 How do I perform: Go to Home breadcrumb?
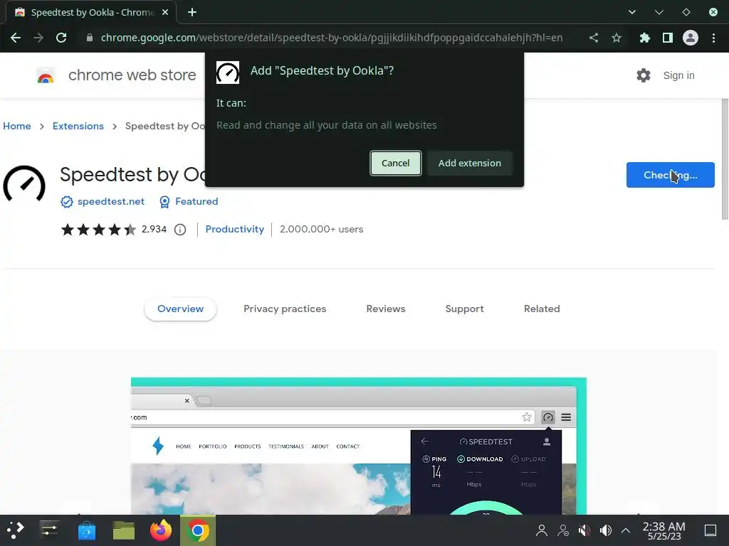17,126
